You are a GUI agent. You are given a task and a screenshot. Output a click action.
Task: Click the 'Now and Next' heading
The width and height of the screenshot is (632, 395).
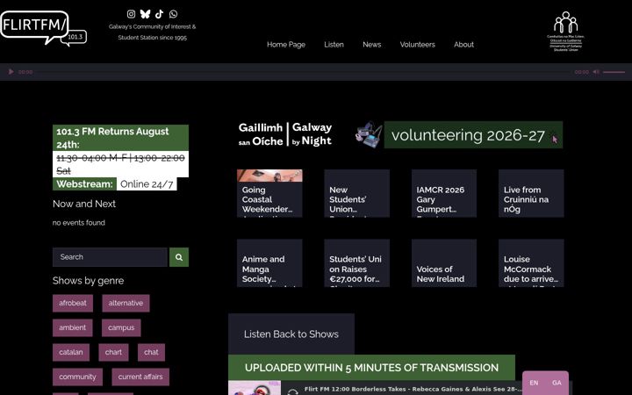84,204
